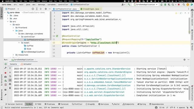Start debugging with the bug icon
Screen dimensions: 194x109
coord(165,5)
